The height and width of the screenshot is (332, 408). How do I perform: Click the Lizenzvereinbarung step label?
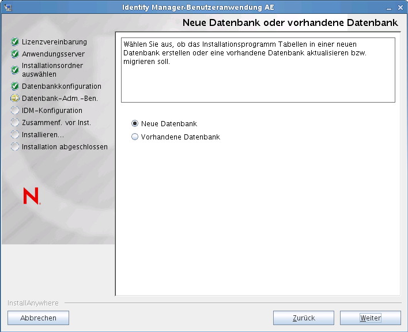54,42
